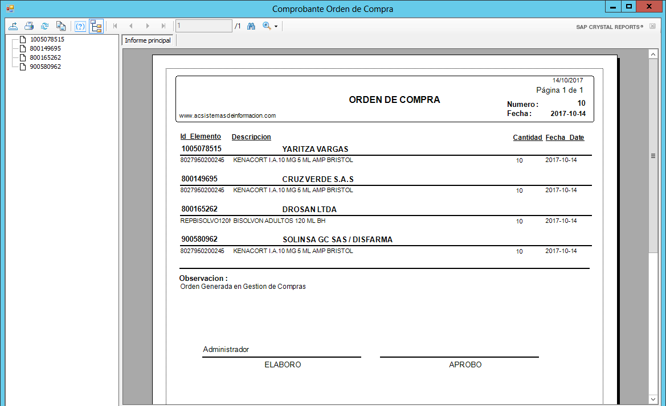The image size is (666, 406).
Task: Select tree node 900580962
Action: coord(45,67)
